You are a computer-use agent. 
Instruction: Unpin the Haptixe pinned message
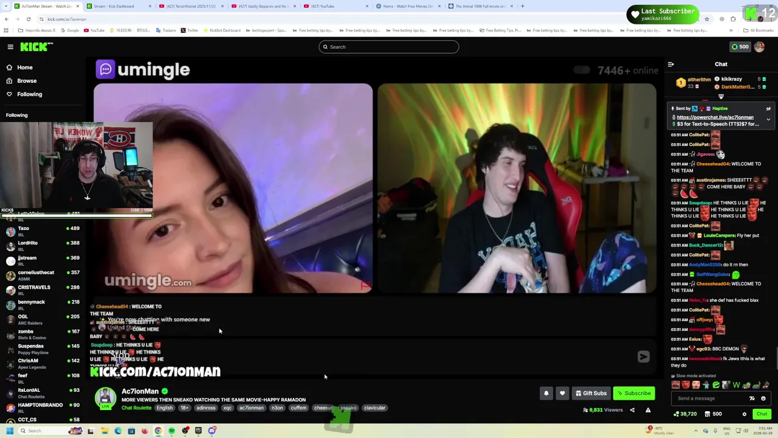point(768,109)
